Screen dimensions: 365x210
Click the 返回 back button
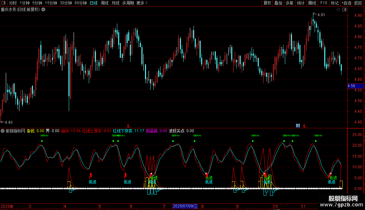(358, 3)
